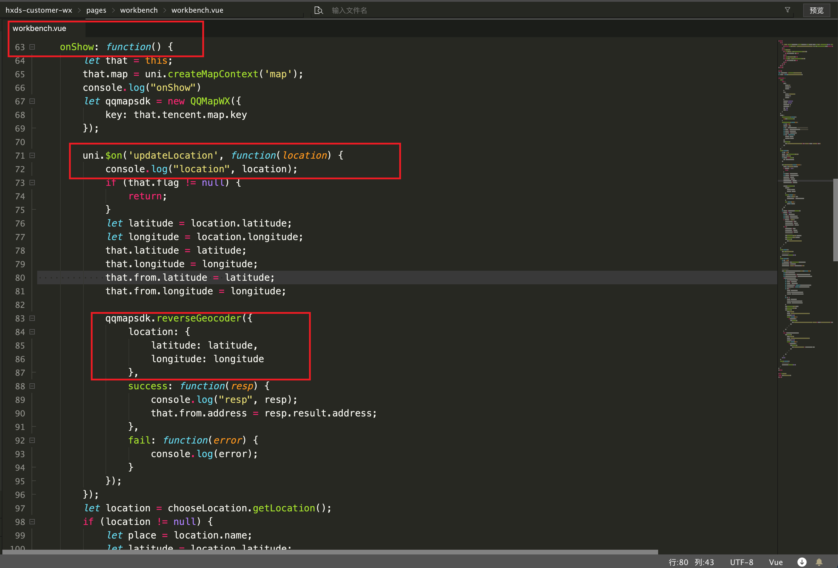
Task: Click that.tencent.map.key on line 68
Action: coord(190,115)
